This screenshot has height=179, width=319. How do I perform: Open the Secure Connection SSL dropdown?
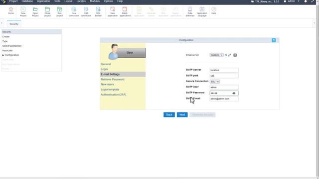214,82
